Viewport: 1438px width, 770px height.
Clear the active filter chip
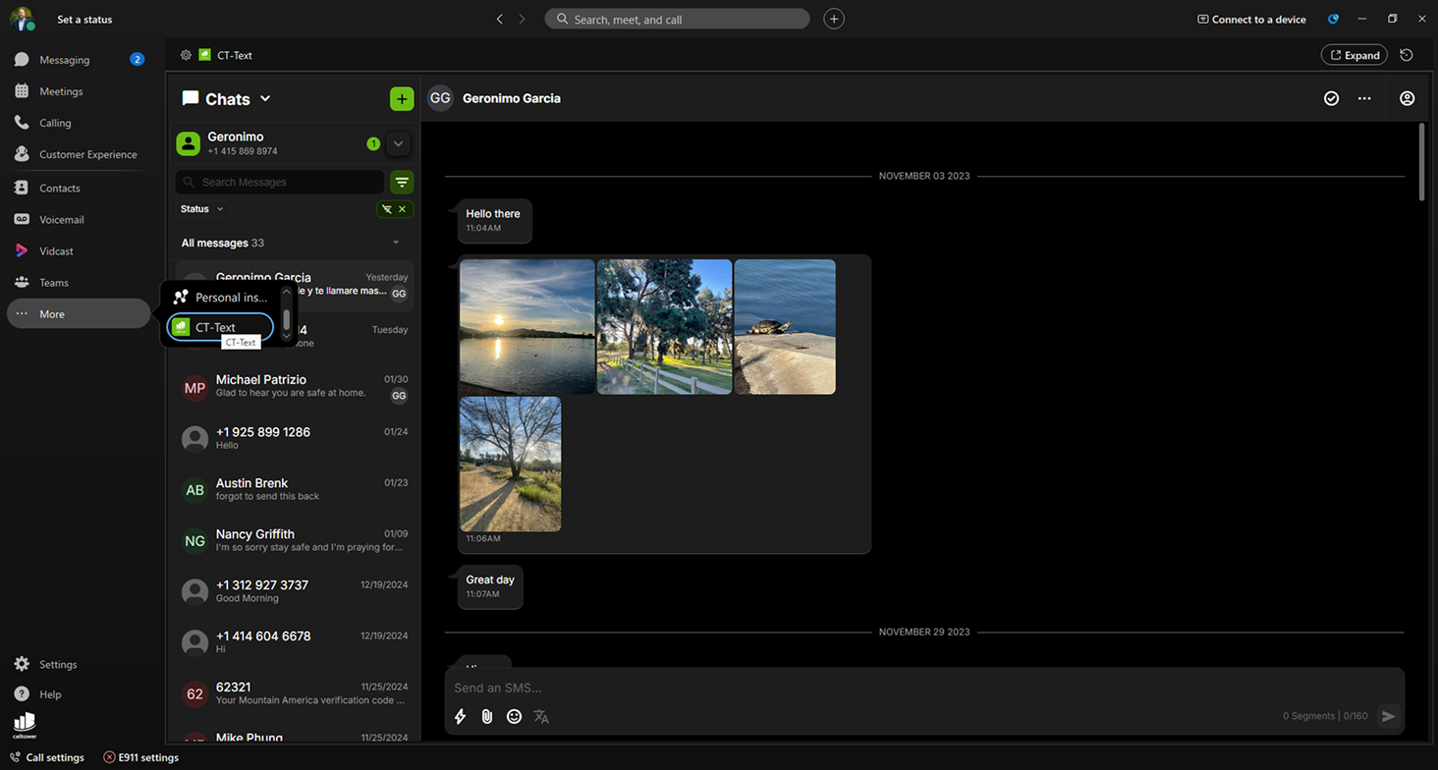402,209
